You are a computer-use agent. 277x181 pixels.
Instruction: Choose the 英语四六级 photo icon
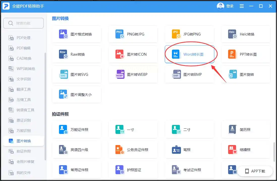63,150
